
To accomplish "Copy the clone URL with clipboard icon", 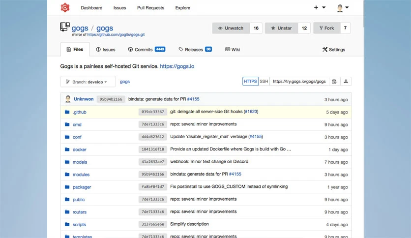I will 334,82.
